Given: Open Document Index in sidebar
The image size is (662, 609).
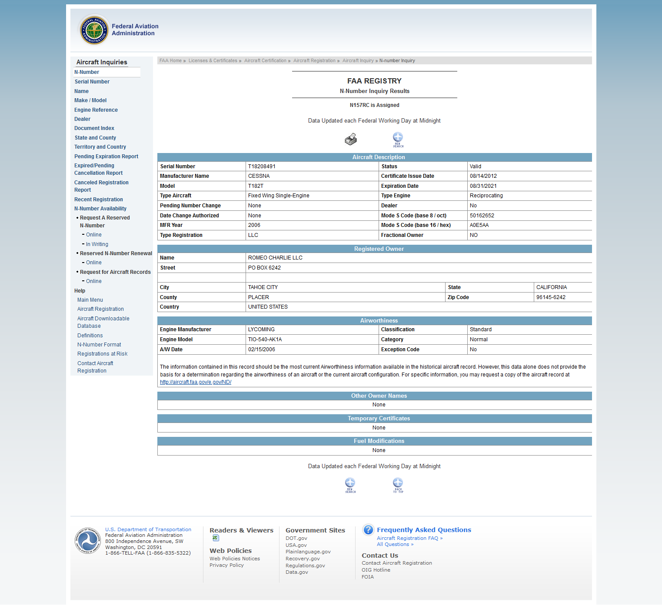Looking at the screenshot, I should 94,128.
